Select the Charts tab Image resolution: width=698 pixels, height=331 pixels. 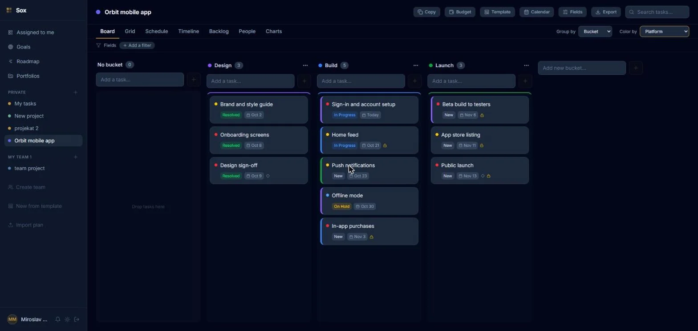(x=274, y=32)
